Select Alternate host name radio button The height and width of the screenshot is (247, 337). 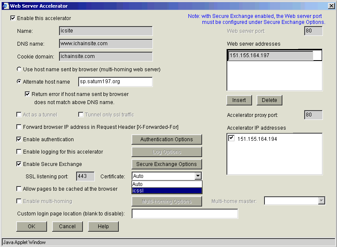pos(19,81)
